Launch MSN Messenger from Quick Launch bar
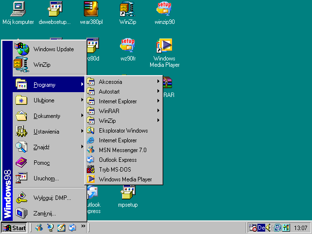 tap(39, 228)
